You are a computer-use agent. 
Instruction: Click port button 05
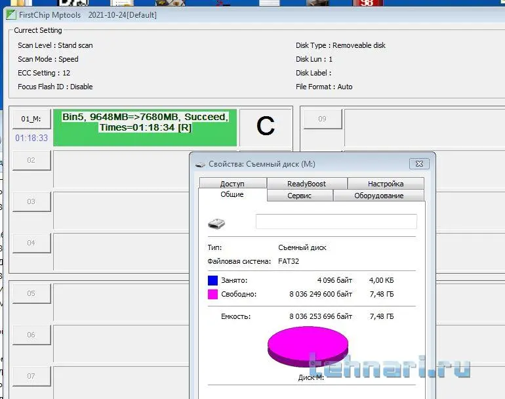(31, 293)
